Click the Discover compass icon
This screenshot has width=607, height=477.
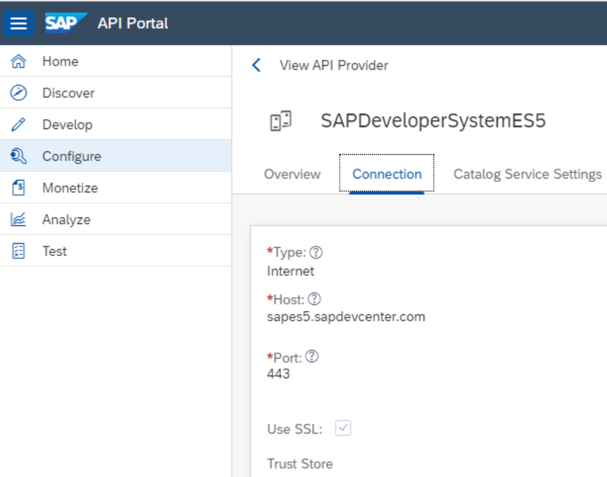tap(19, 94)
